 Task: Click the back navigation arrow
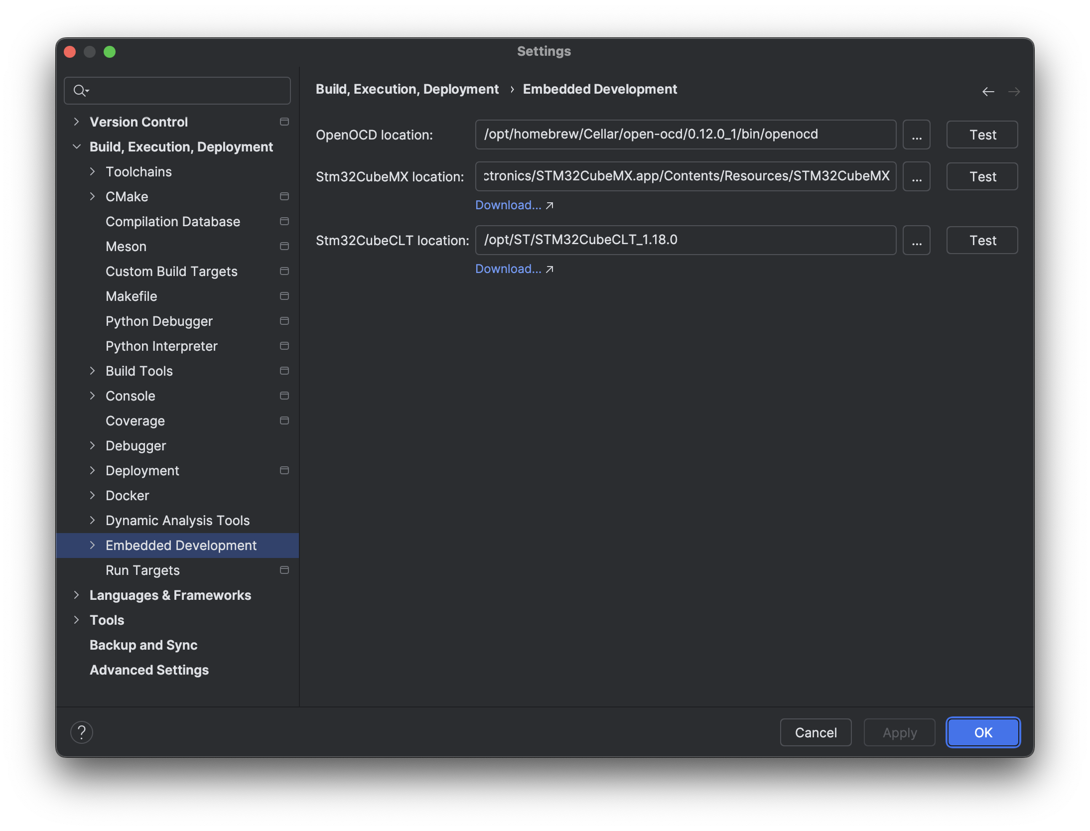[x=989, y=91]
